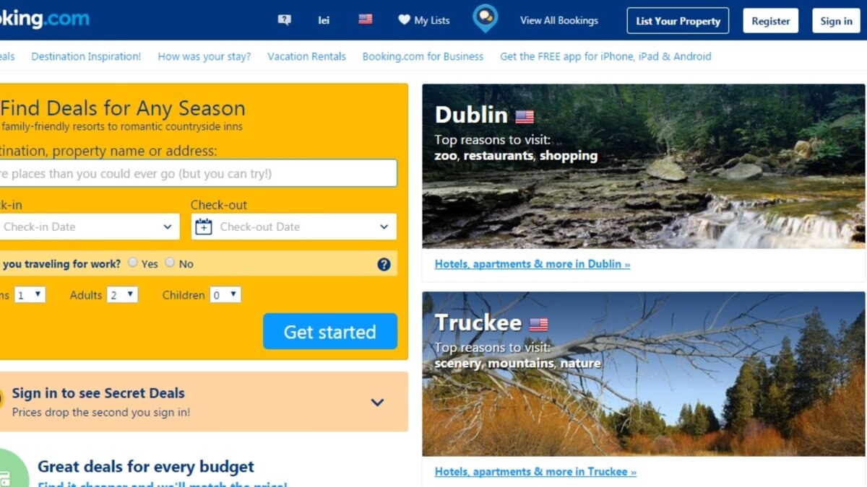Click the location pin notification icon
867x487 pixels.
click(x=485, y=19)
